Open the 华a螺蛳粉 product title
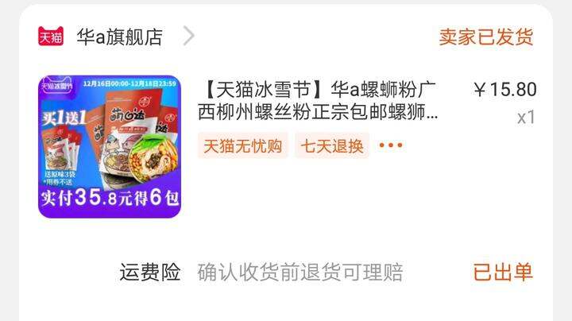 [318, 101]
